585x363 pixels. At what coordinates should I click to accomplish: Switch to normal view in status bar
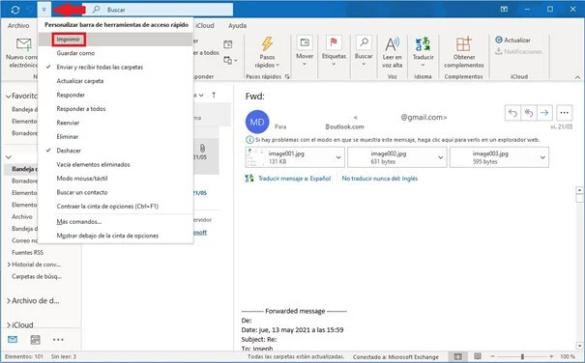[457, 356]
